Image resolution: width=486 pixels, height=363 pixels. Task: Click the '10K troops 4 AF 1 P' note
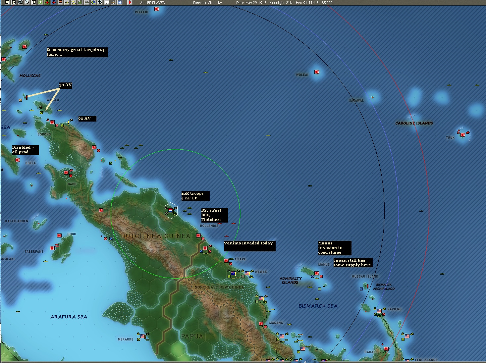coord(195,196)
